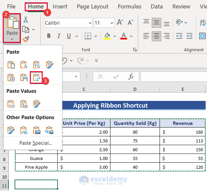
Task: Toggle Italic formatting
Action: (59, 36)
